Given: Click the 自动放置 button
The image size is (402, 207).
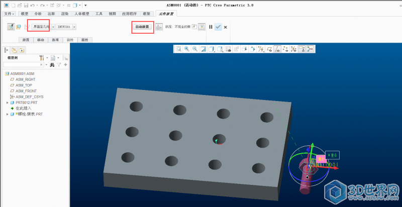Looking at the screenshot, I should pos(142,27).
